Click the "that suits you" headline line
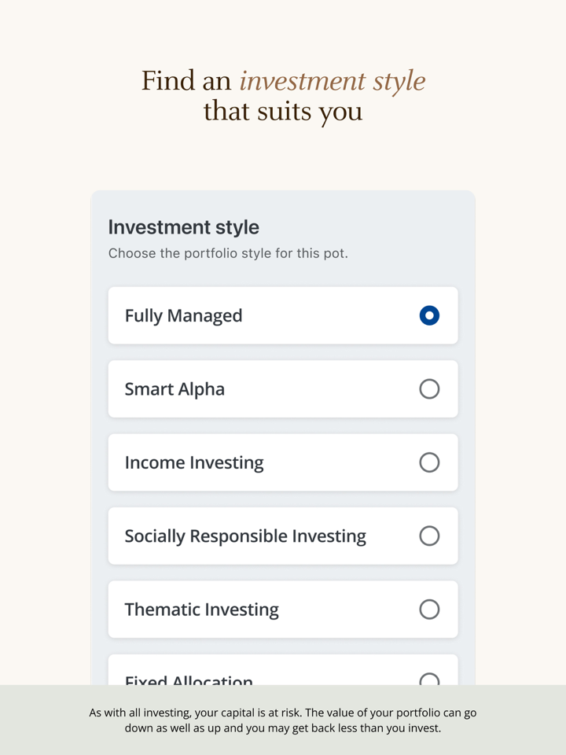The width and height of the screenshot is (566, 755). tap(283, 111)
